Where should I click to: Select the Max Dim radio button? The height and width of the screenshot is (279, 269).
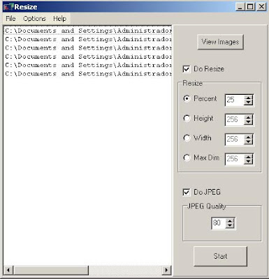187,158
